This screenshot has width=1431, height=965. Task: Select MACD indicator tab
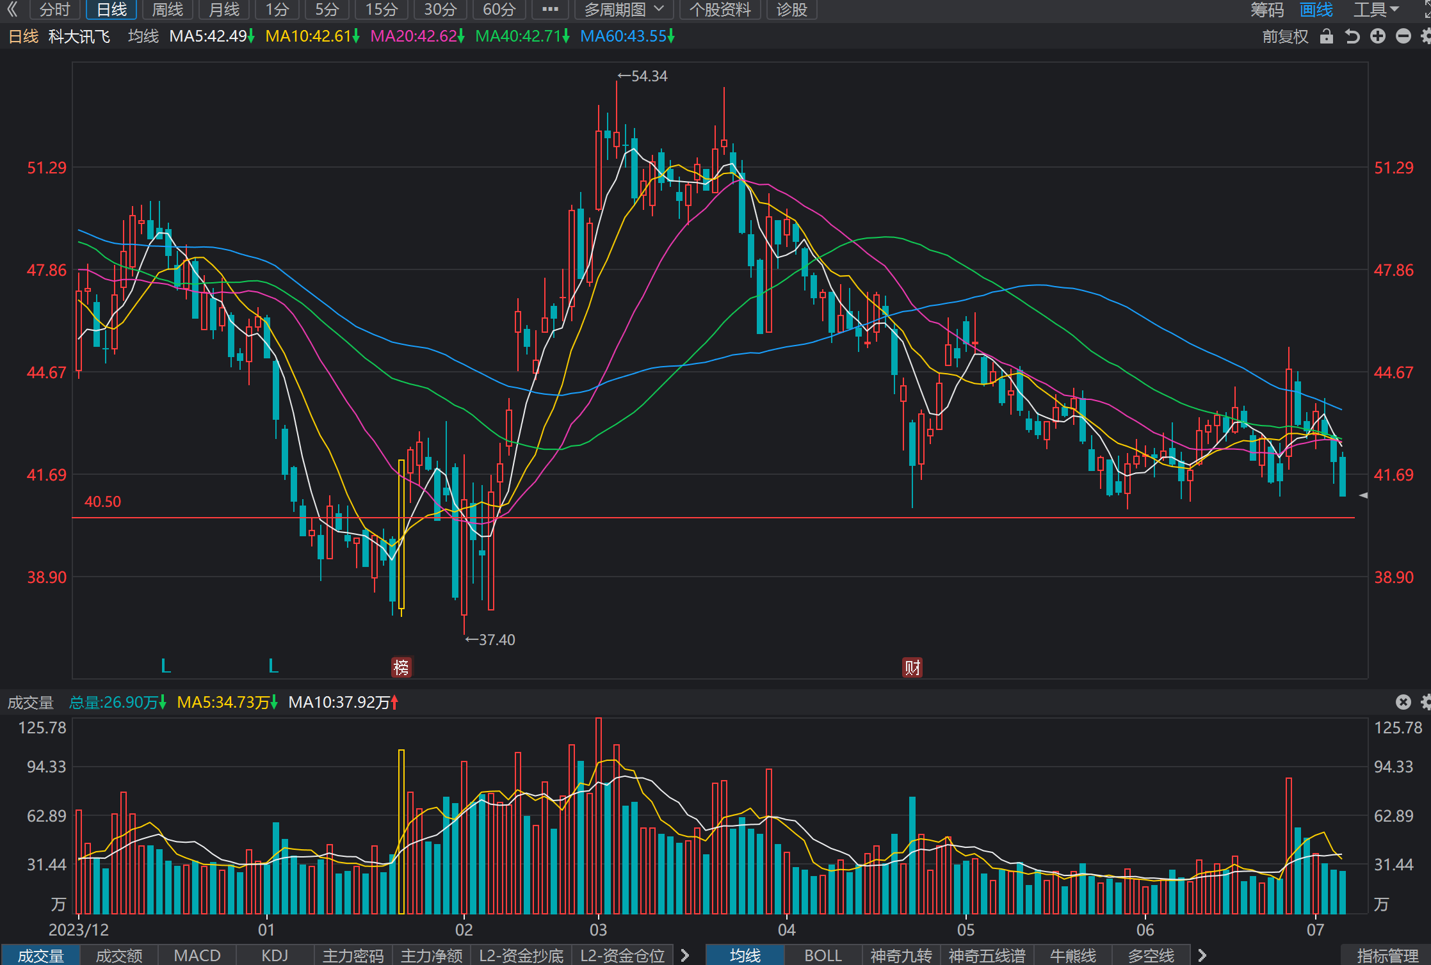(197, 955)
